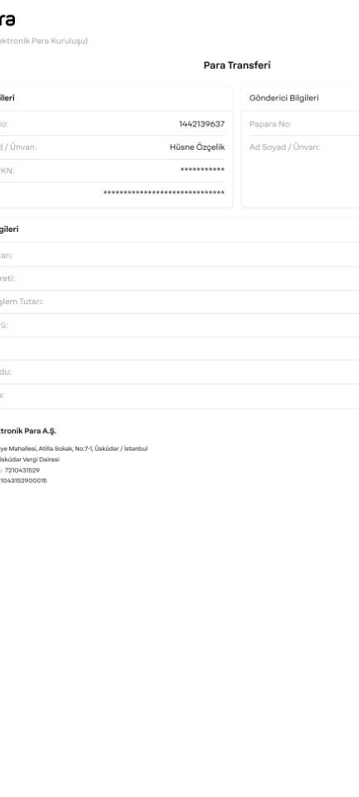Select the name Hüsne Özçelik
Screen dimensions: 359x797
tap(197, 147)
